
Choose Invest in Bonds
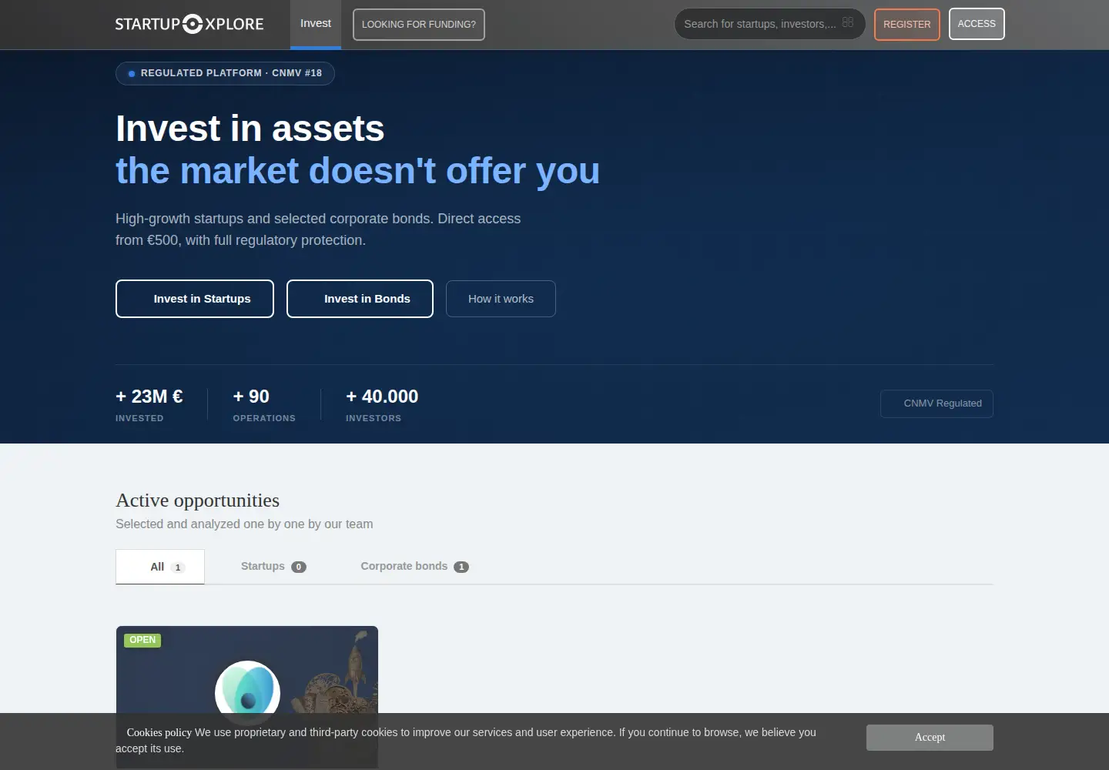pos(360,299)
